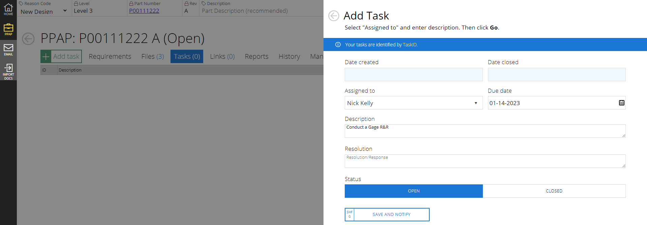This screenshot has height=225, width=647.
Task: Open the Due date calendar picker icon
Action: pos(621,103)
